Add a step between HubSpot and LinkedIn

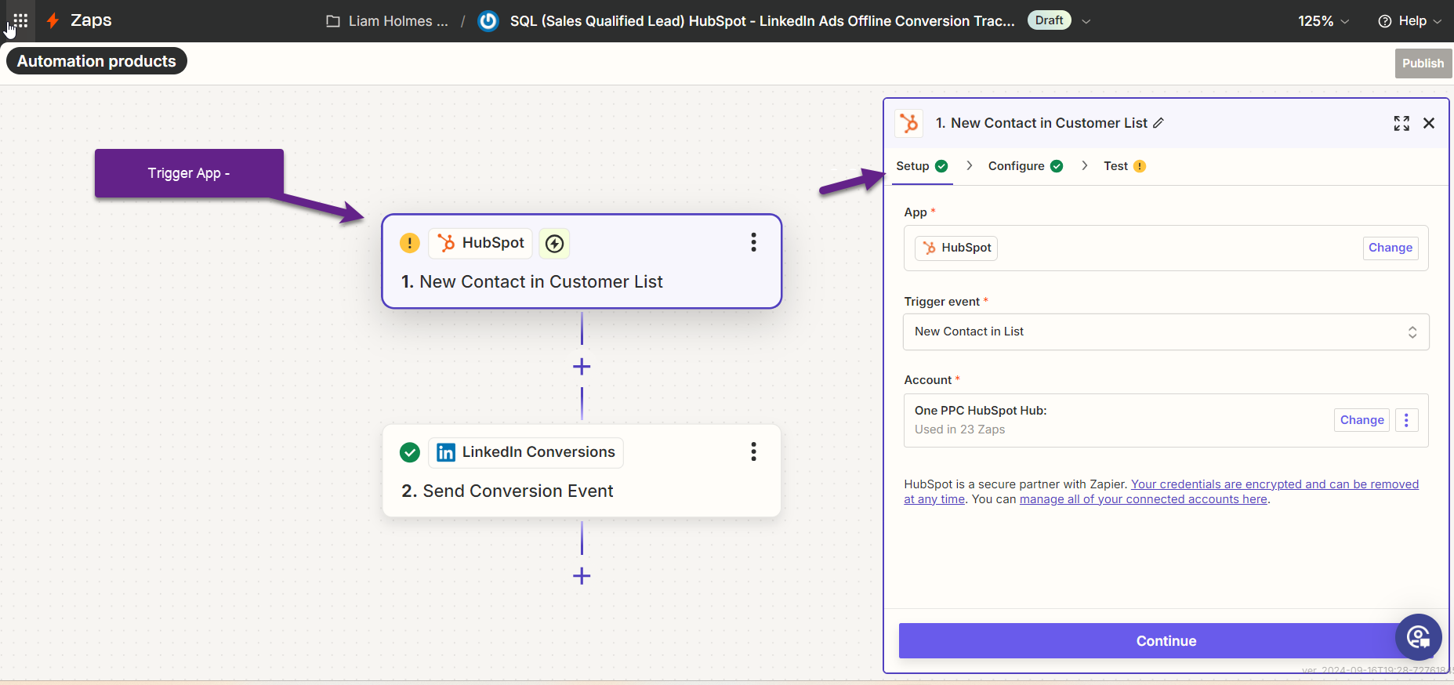coord(582,366)
